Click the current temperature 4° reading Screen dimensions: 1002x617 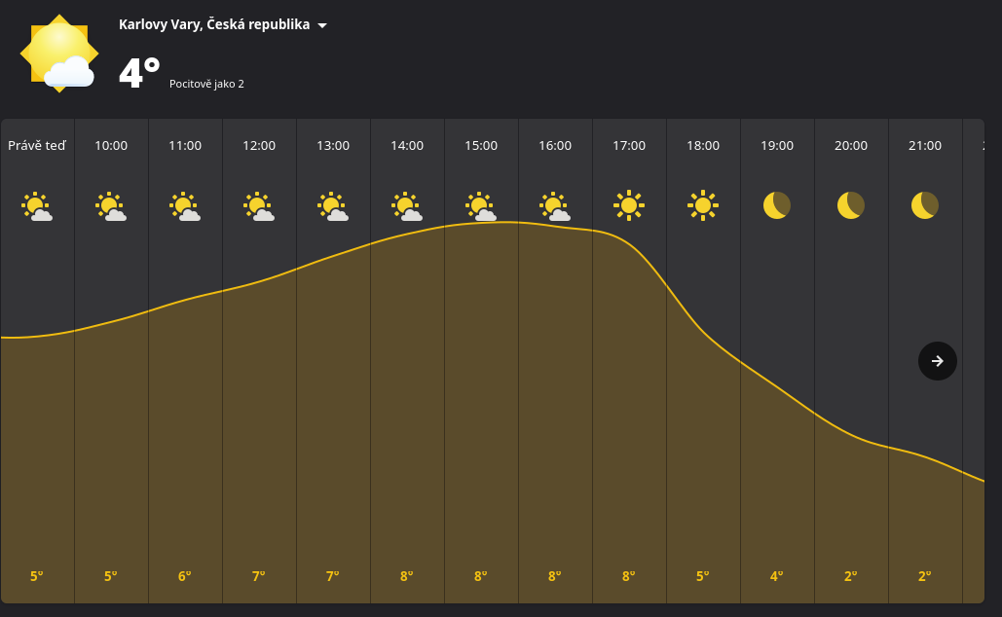[x=139, y=74]
